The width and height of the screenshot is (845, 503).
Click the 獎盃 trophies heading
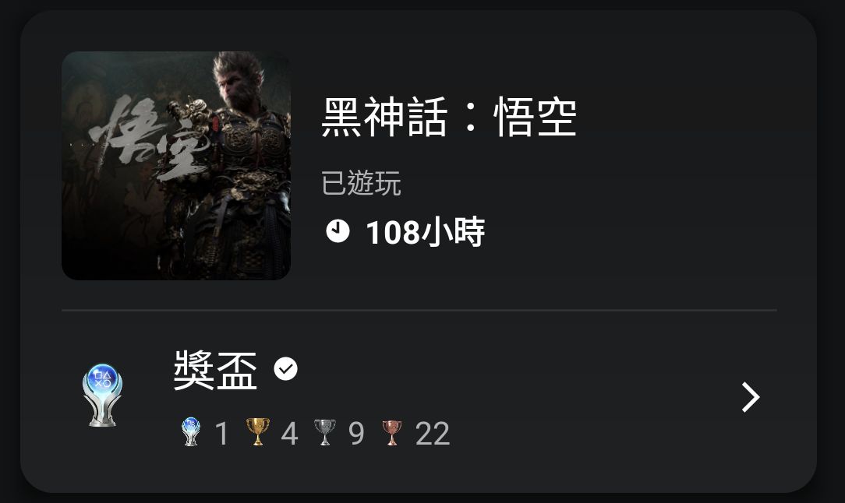[x=216, y=370]
